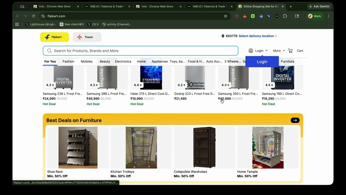Bookmark this page with the star icon

[x=225, y=16]
